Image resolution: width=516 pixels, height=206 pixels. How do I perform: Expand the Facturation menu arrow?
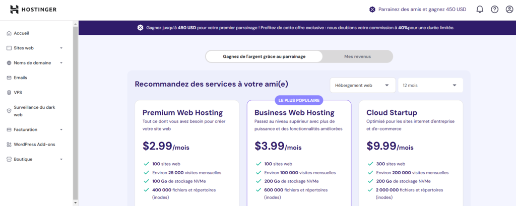click(x=61, y=129)
